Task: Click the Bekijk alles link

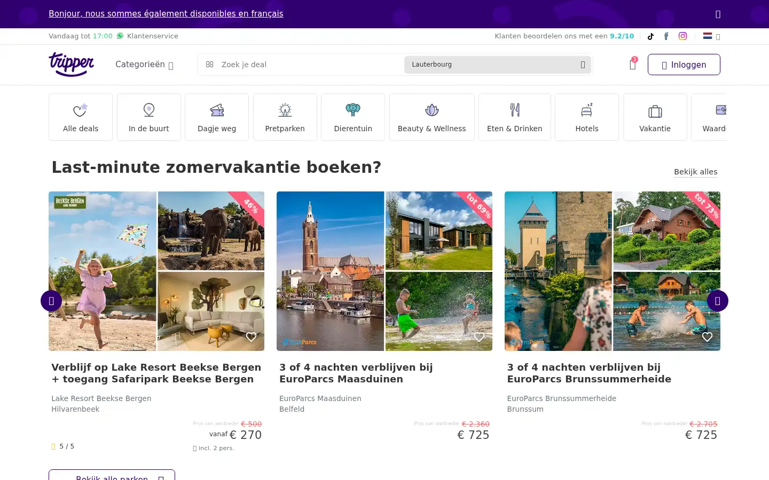Action: pyautogui.click(x=696, y=172)
